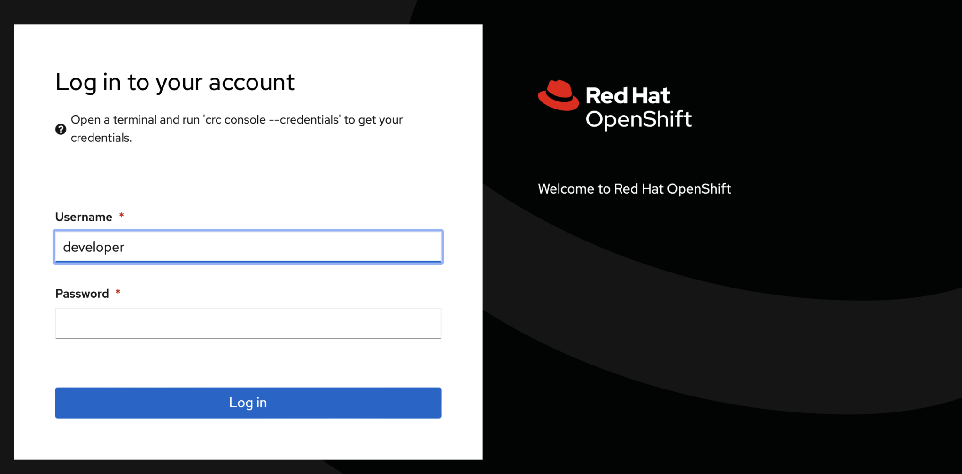Focus the empty Password input field
962x474 pixels.
coord(248,323)
